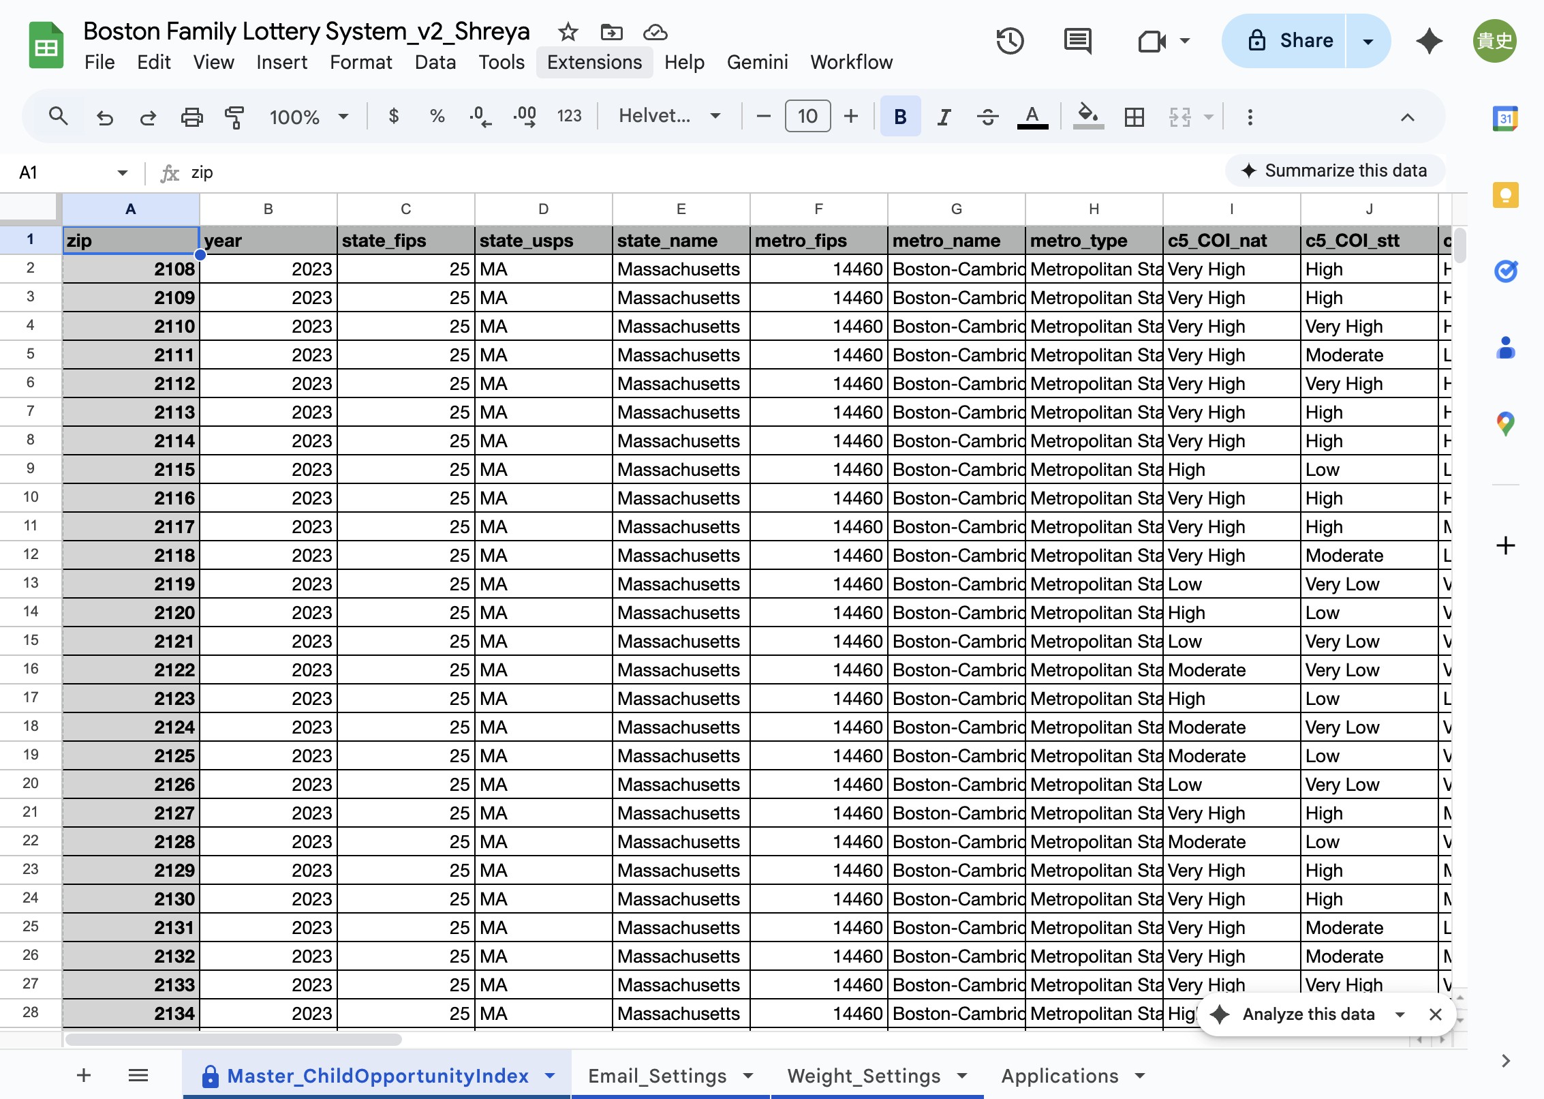This screenshot has width=1544, height=1099.
Task: Open Applications tab menu arrow
Action: pyautogui.click(x=1139, y=1076)
